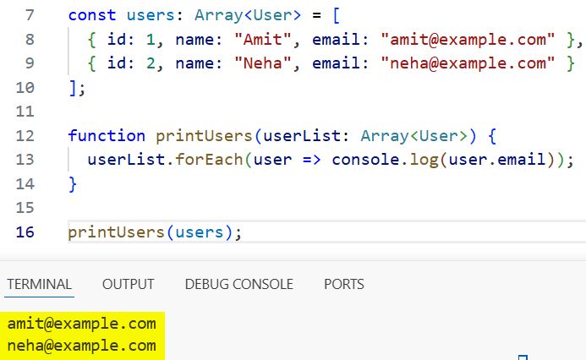Click the "amit@example.com" string in code

coord(468,39)
